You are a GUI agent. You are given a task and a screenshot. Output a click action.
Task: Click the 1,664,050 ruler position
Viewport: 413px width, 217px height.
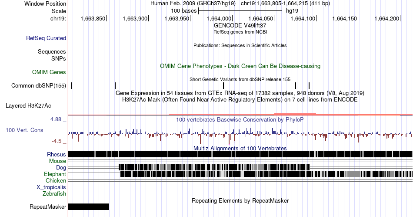pyautogui.click(x=261, y=18)
